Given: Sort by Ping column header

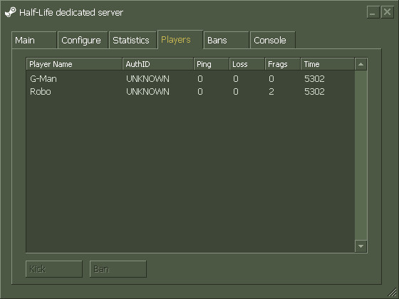Looking at the screenshot, I should tap(212, 64).
